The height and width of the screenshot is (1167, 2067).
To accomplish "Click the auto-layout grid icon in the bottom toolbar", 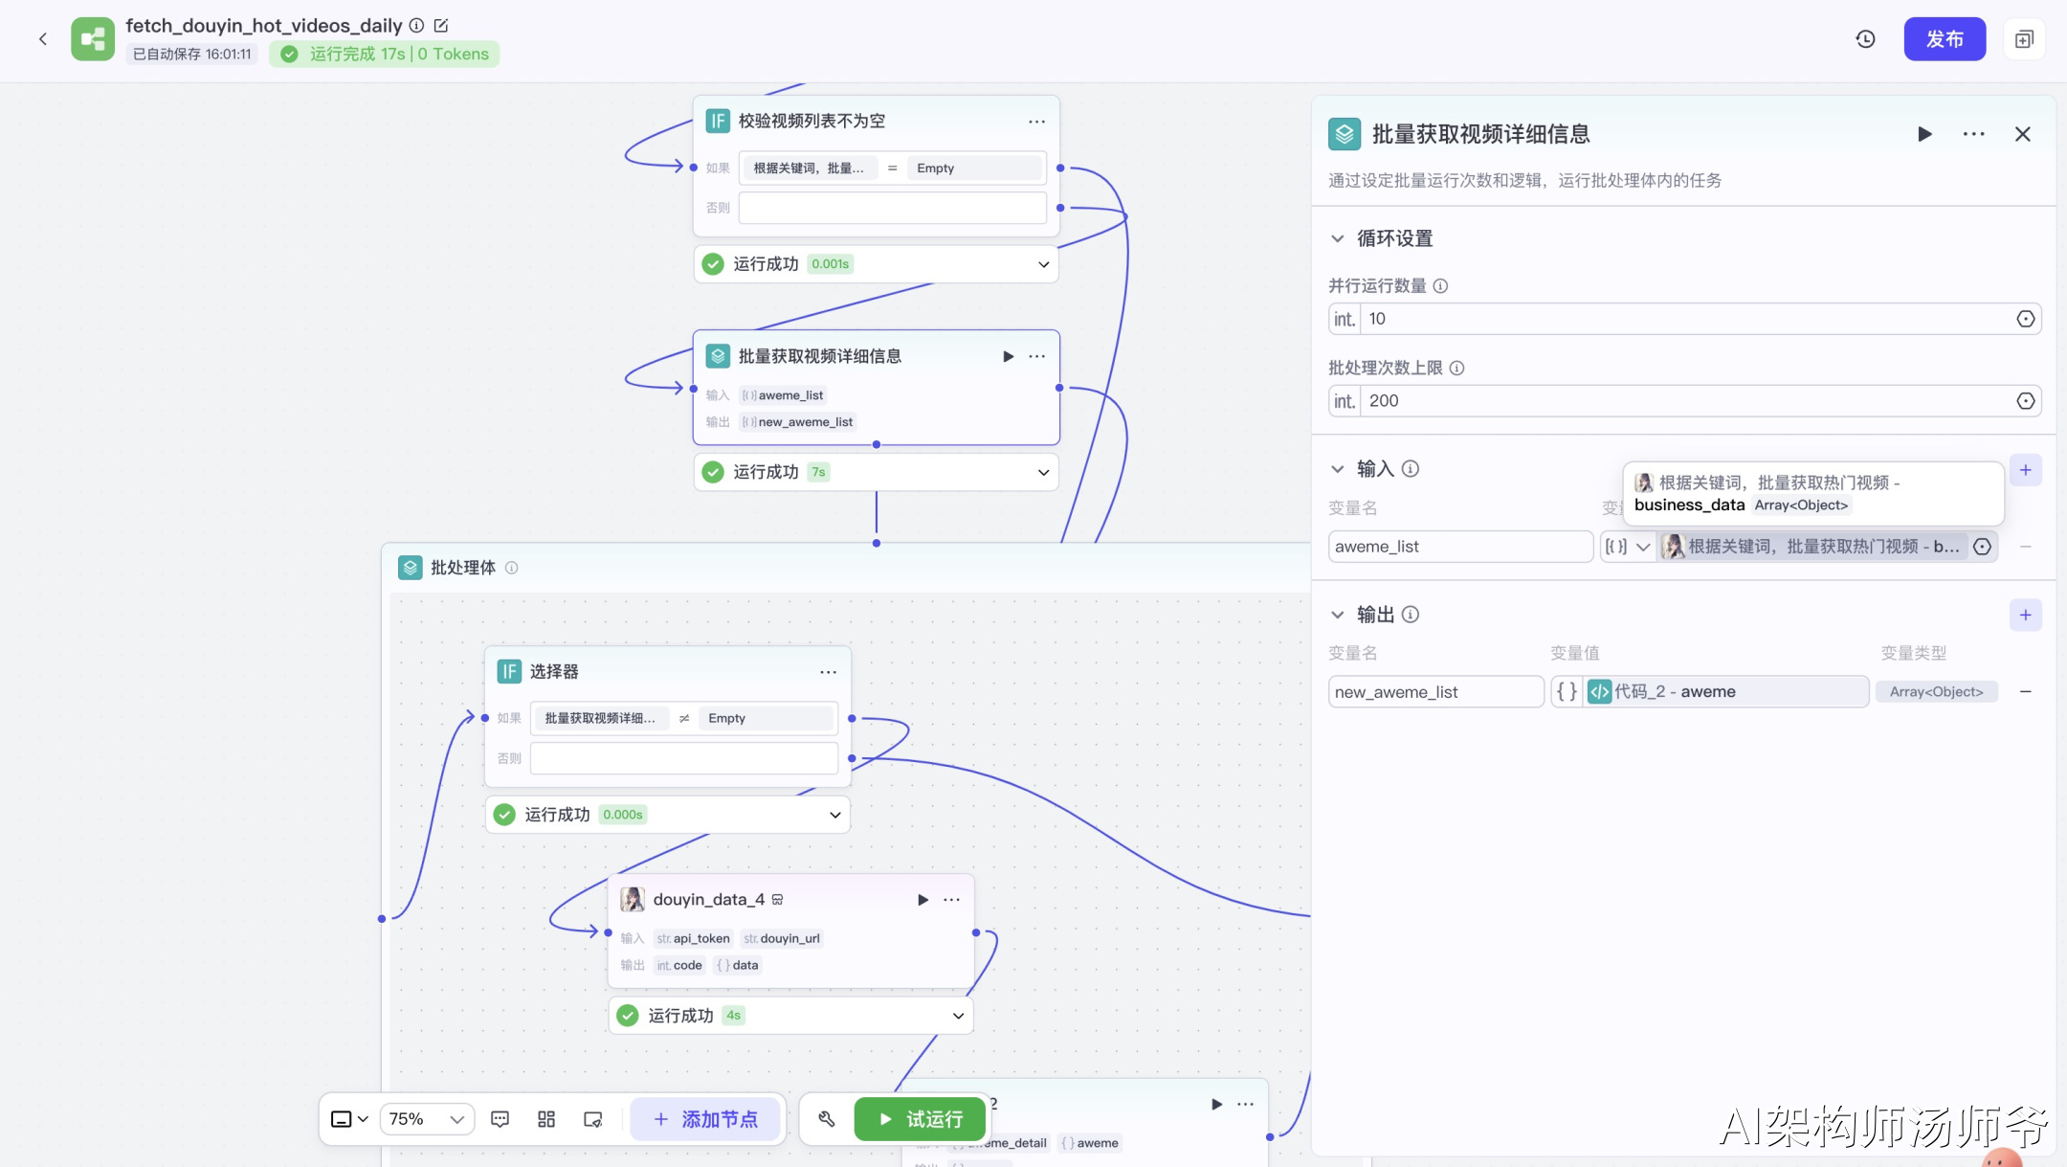I will point(546,1119).
